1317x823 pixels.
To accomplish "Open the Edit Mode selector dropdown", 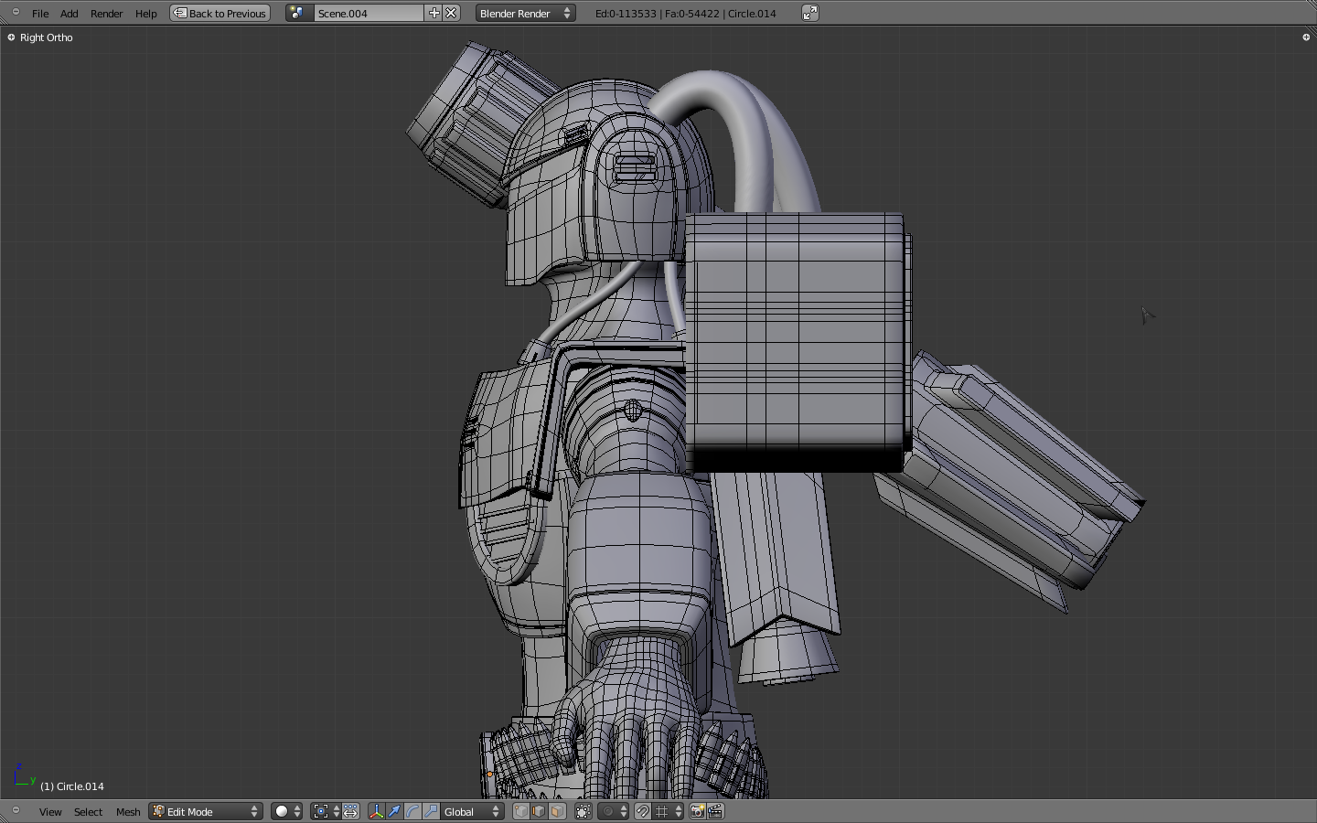I will coord(206,812).
